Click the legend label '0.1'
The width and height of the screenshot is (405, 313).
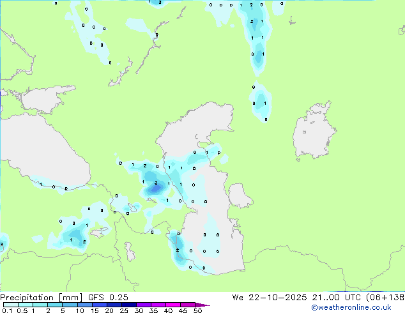7,310
